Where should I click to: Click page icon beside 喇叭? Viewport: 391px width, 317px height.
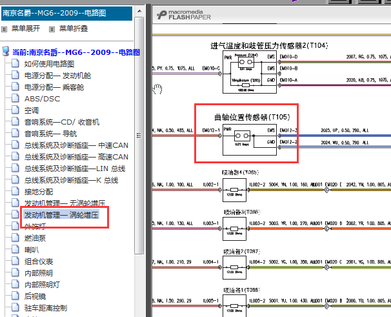(x=15, y=249)
